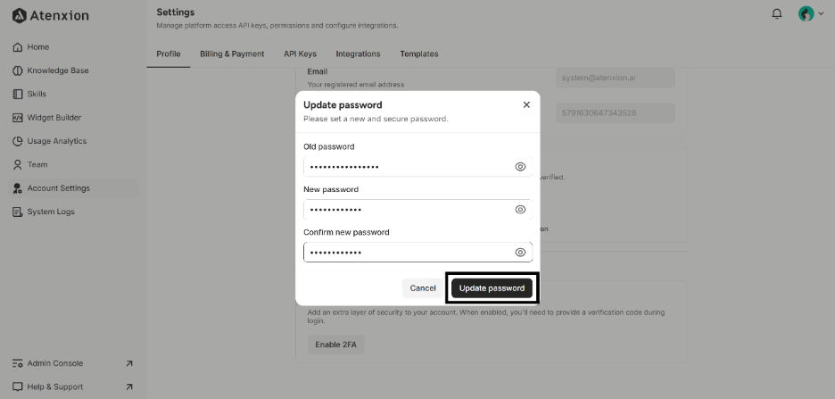Show the old password
The height and width of the screenshot is (399, 835).
520,167
